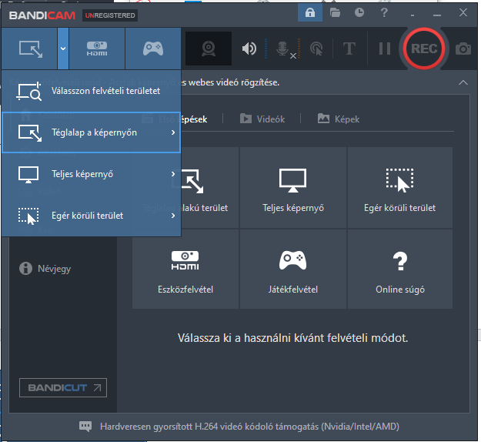Click the gamepad icon in Játékfelvétel tile
This screenshot has height=442, width=481.
click(x=292, y=260)
